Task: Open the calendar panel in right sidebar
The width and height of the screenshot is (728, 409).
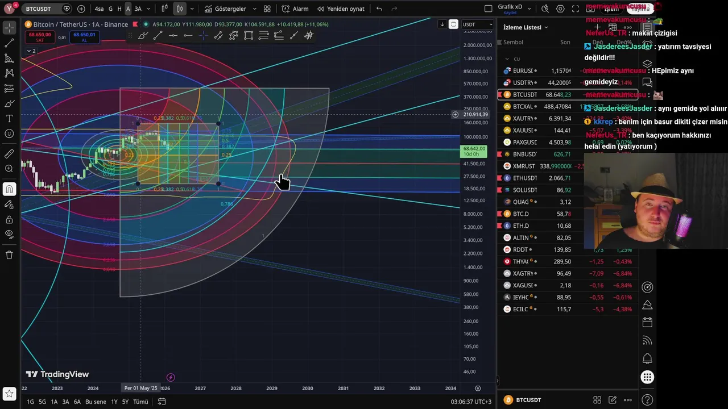Action: [x=647, y=322]
